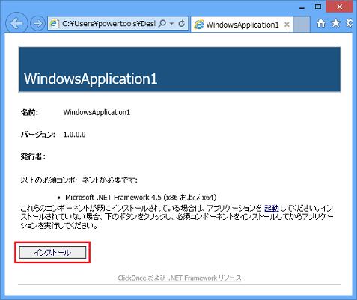
Task: Click the browser Forward arrow
Action: point(37,24)
